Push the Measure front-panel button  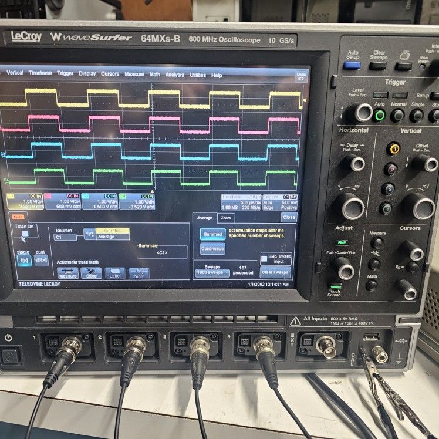[377, 242]
